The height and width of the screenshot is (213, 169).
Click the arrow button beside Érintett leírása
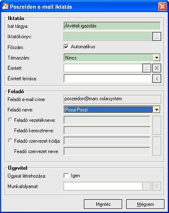(x=157, y=79)
